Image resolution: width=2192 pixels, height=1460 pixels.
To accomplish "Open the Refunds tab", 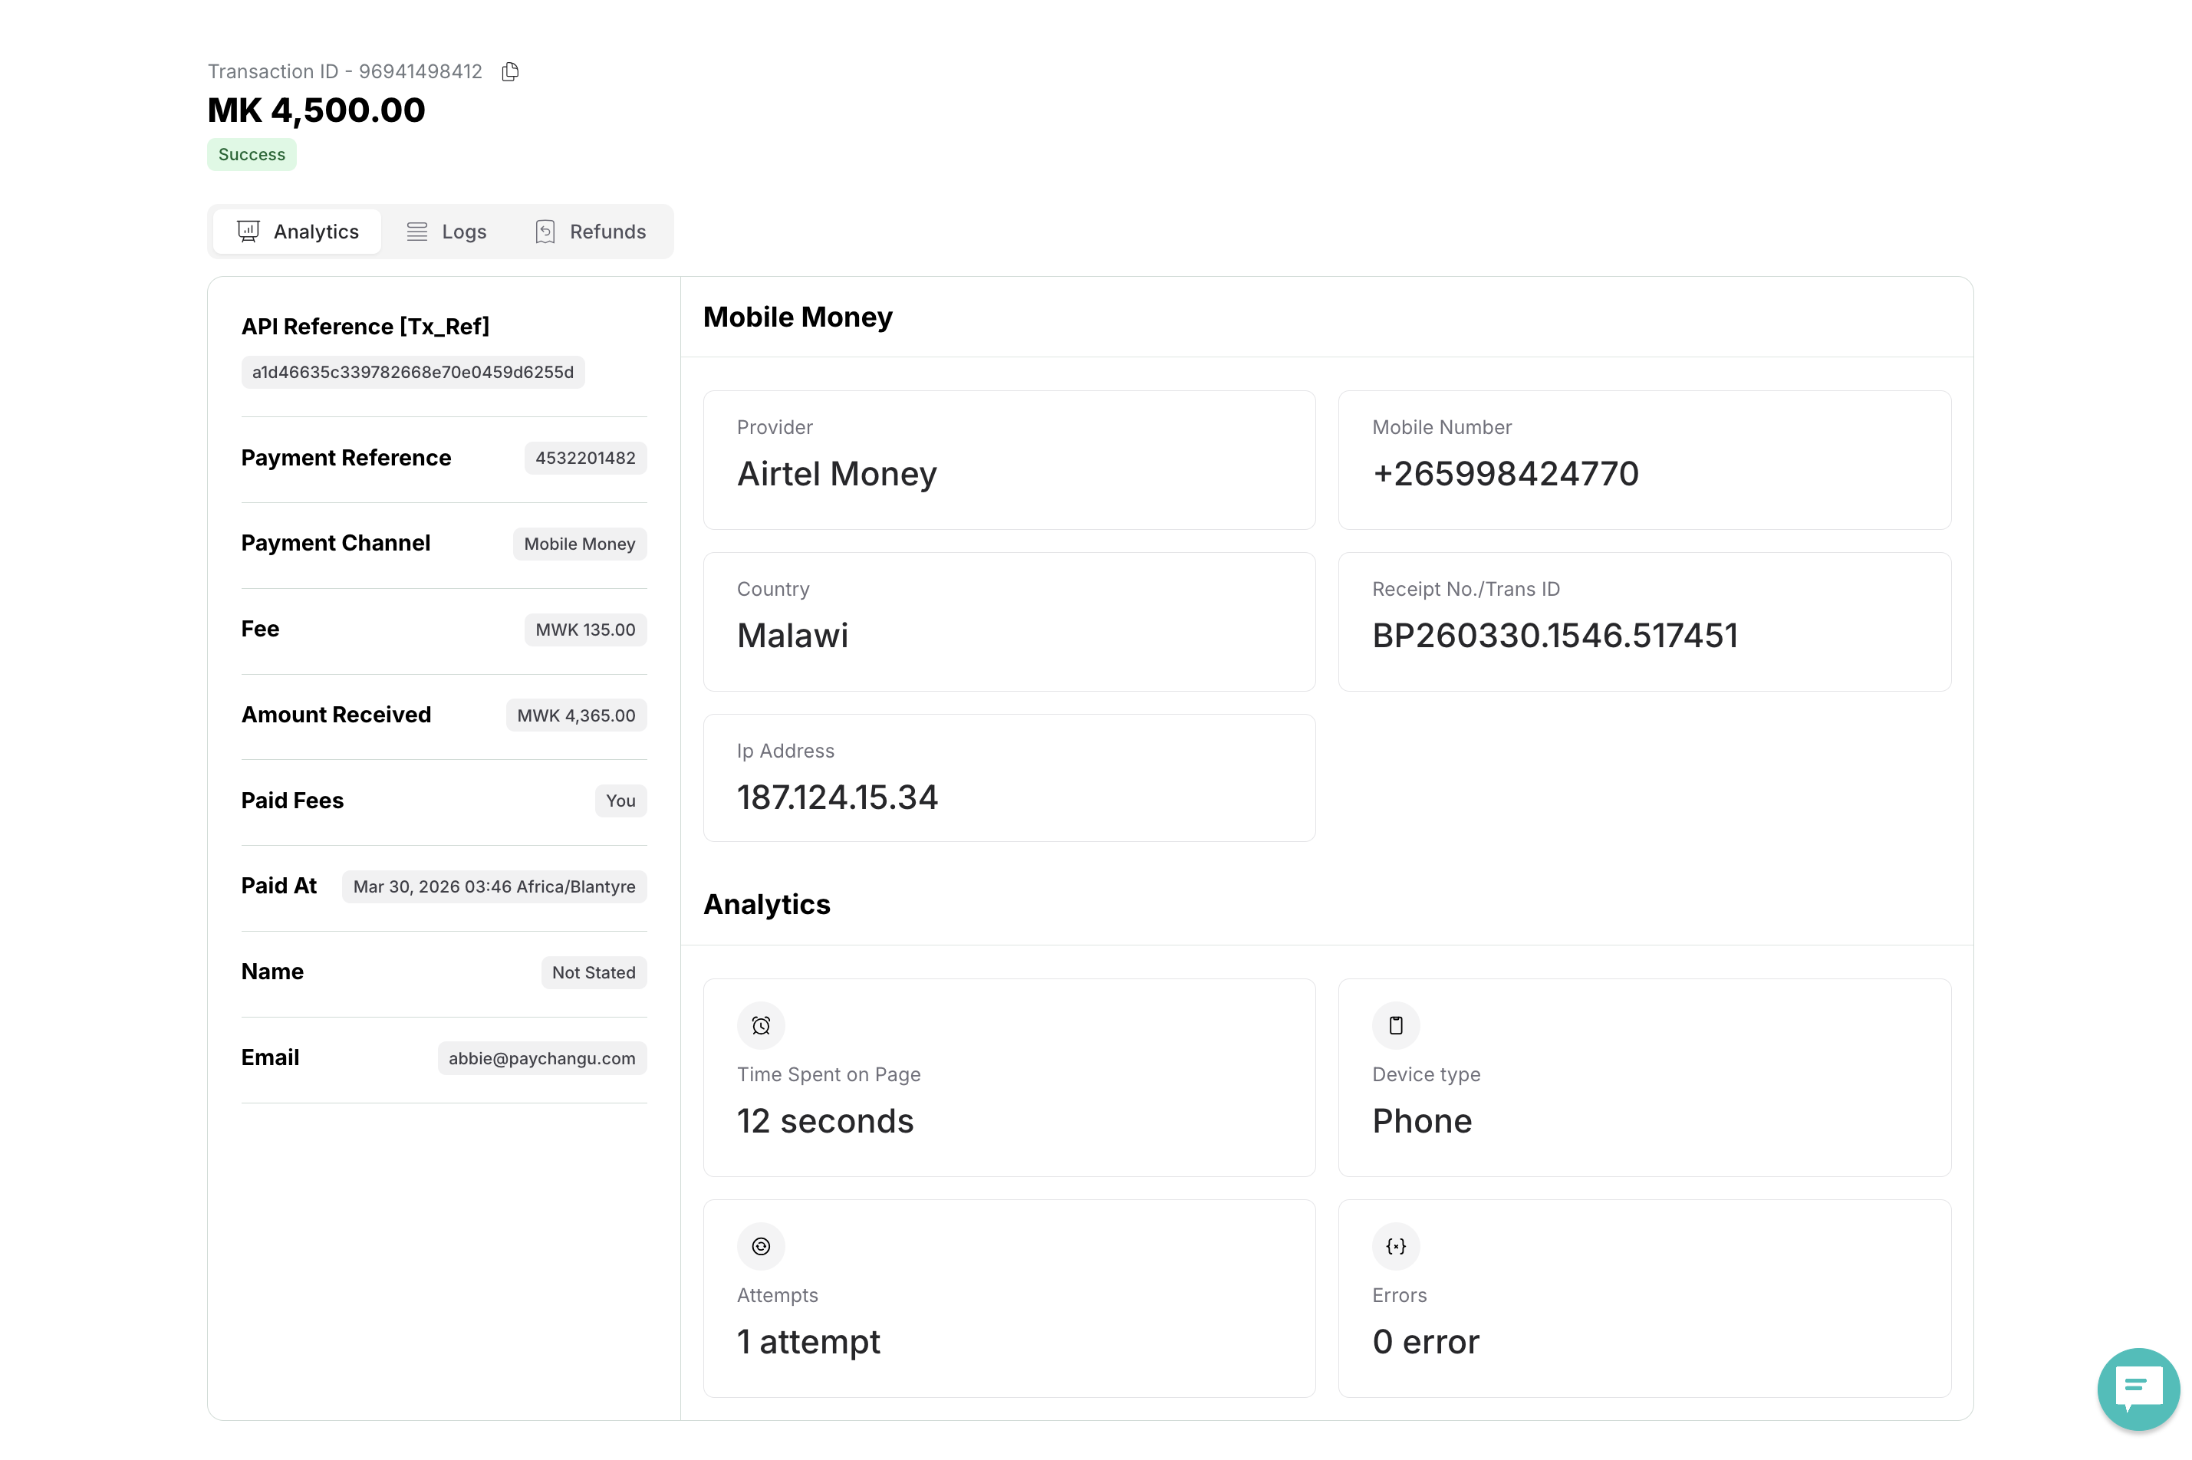I will tap(591, 231).
